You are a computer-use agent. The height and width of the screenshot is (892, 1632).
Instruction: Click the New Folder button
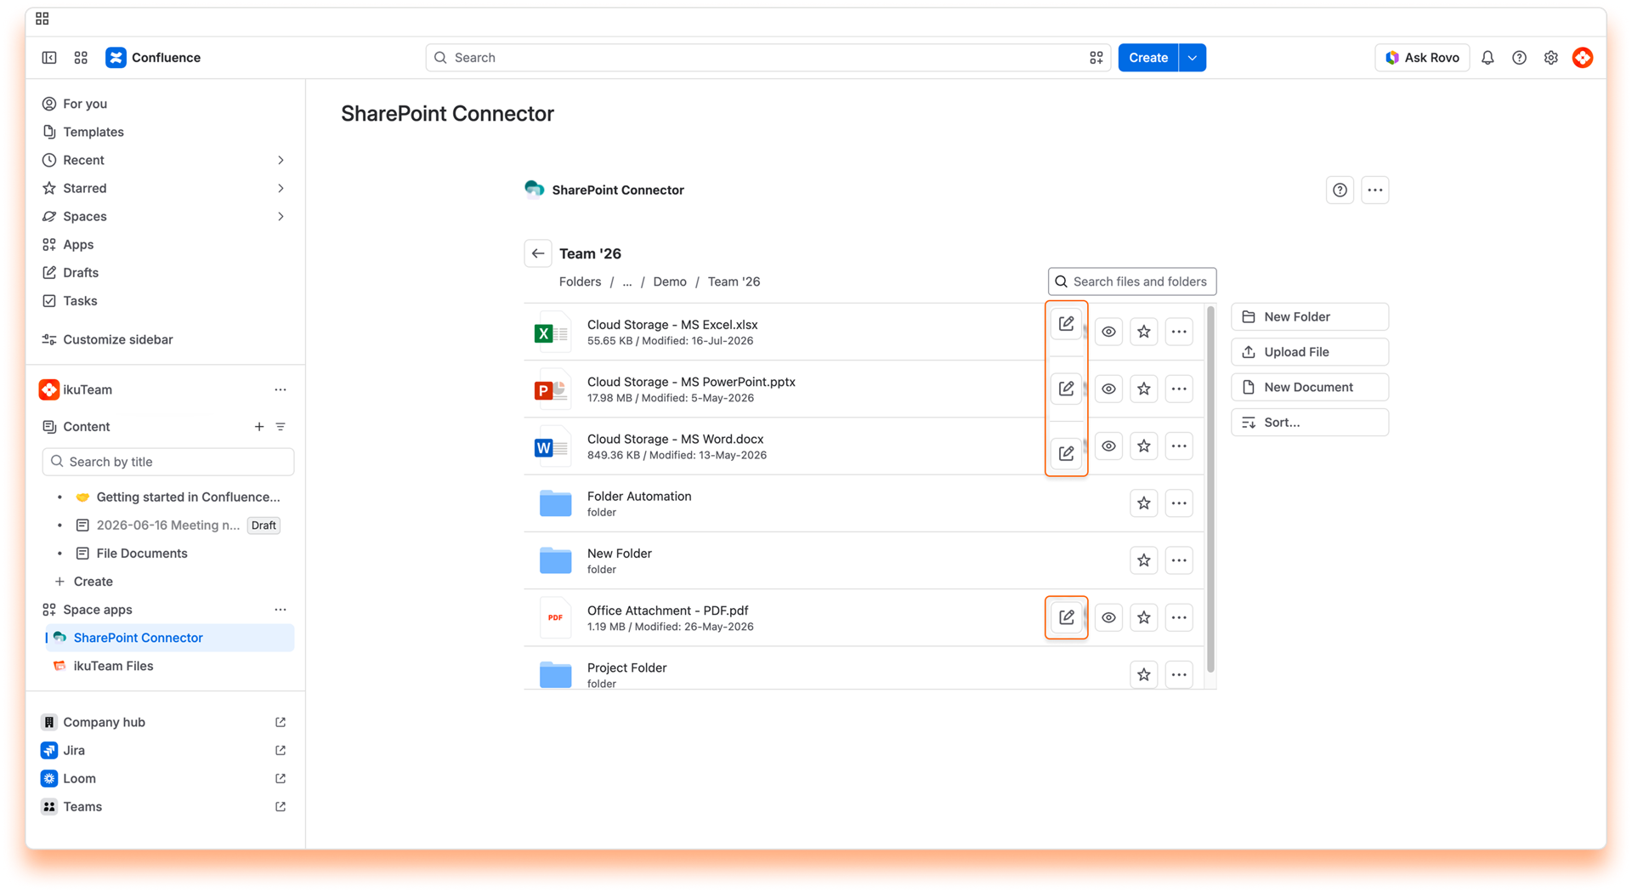(x=1310, y=317)
